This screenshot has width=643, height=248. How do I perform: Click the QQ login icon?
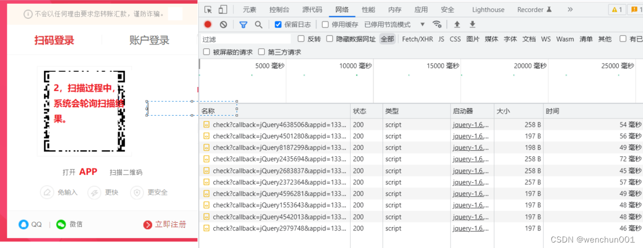tap(24, 224)
